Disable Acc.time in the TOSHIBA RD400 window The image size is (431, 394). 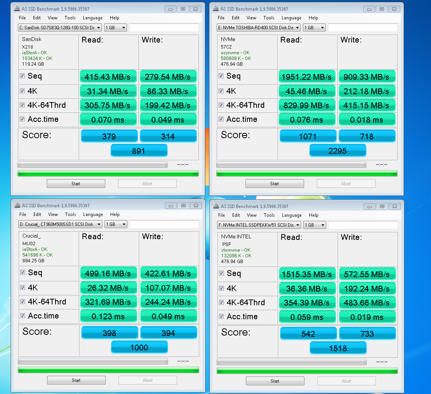coord(221,119)
